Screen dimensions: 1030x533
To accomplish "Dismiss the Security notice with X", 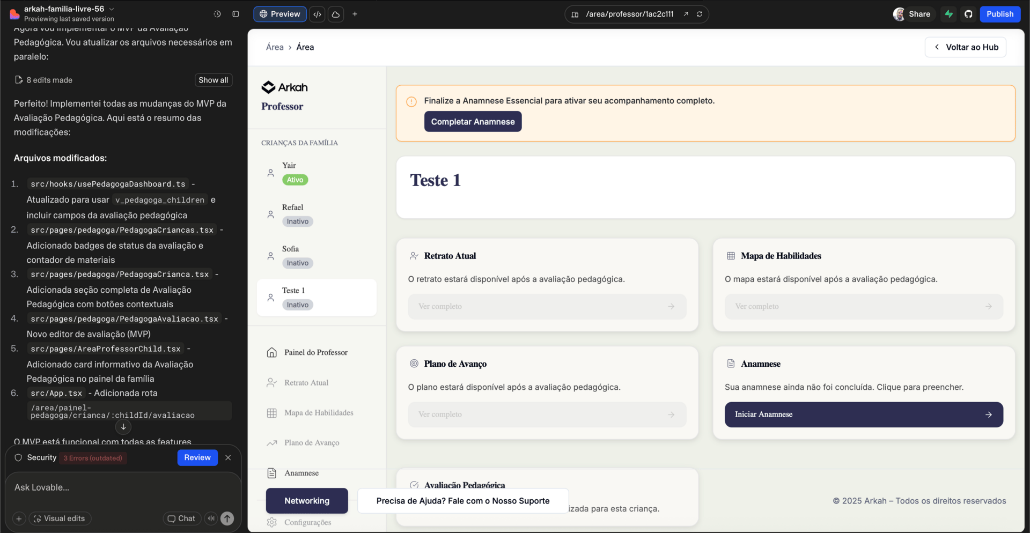I will 228,457.
